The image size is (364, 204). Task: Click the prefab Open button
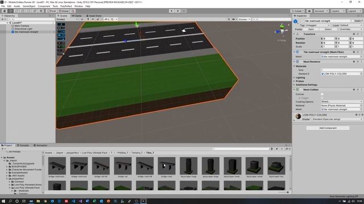[x=311, y=29]
